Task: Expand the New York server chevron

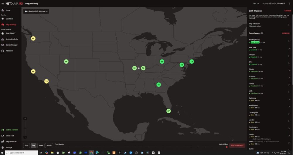Action: (x=289, y=49)
